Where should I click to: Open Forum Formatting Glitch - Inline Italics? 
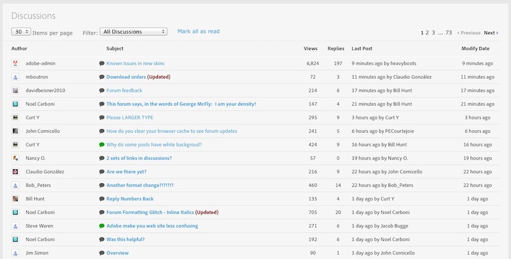click(150, 212)
